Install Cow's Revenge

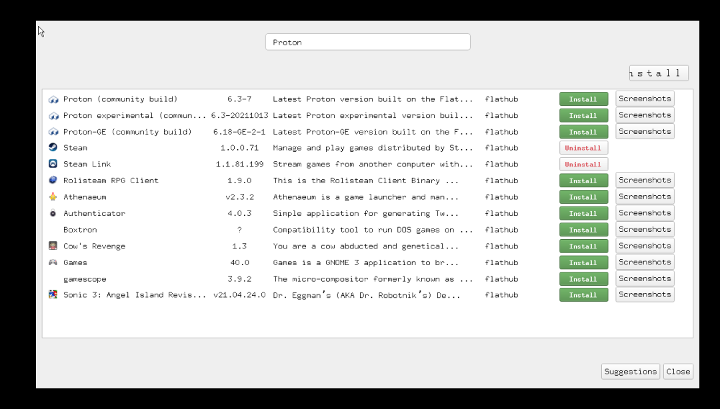coord(583,246)
